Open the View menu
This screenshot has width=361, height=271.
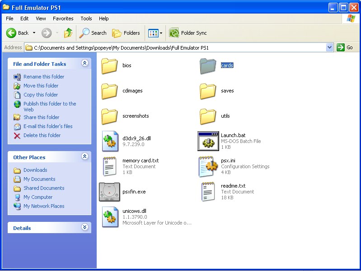pos(41,18)
